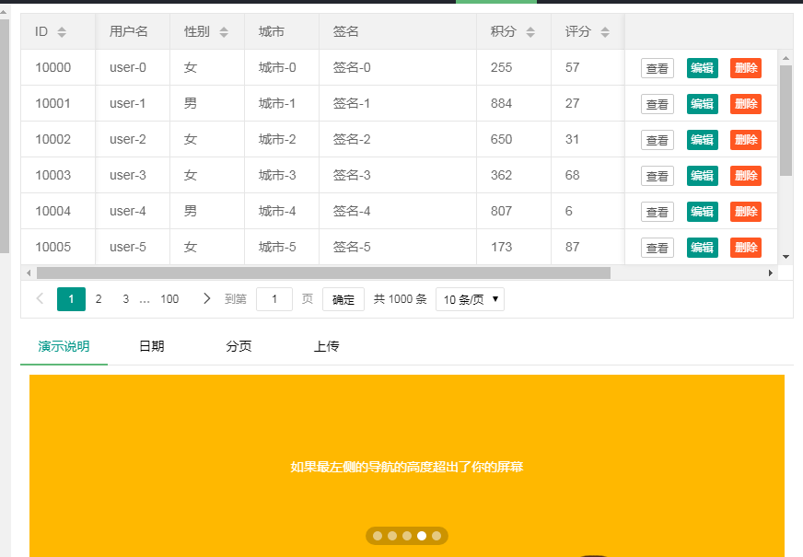Viewport: 803px width, 557px height.
Task: Sort the table by ID column
Action: click(62, 32)
